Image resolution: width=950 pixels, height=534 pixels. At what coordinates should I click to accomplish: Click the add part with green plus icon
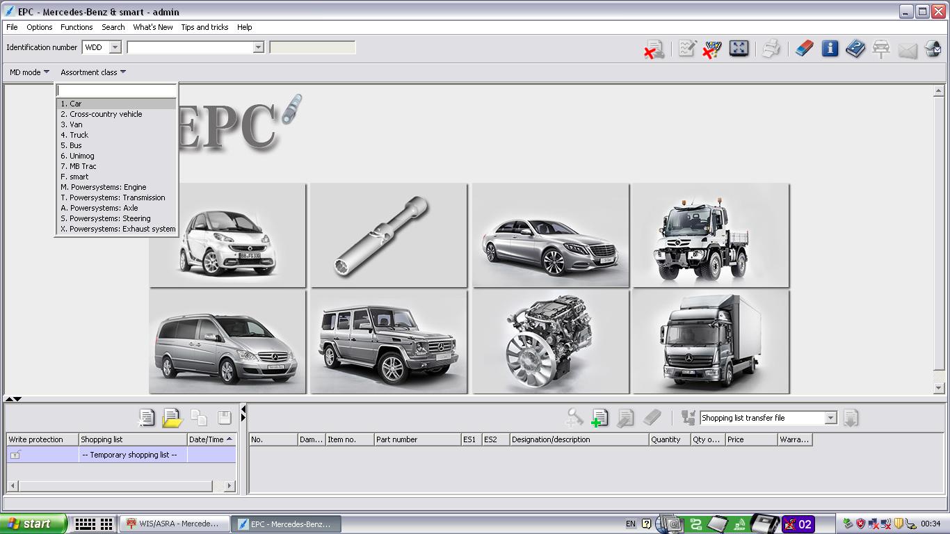[599, 417]
